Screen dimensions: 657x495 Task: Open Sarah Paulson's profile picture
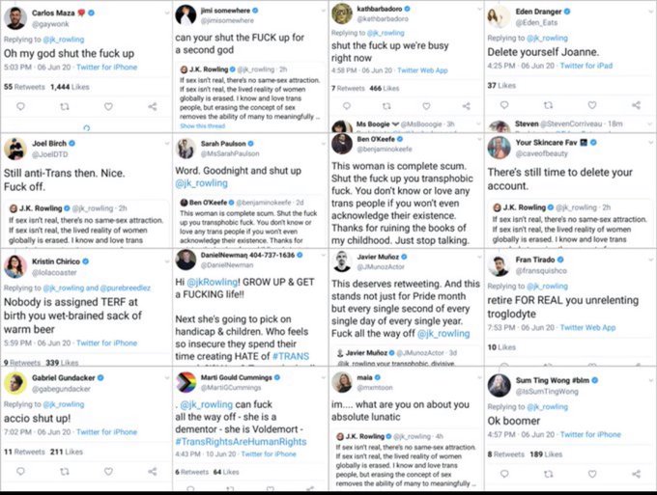click(186, 149)
